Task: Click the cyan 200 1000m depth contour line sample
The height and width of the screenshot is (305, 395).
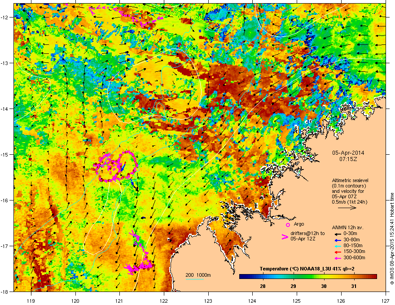Action: tap(194, 279)
